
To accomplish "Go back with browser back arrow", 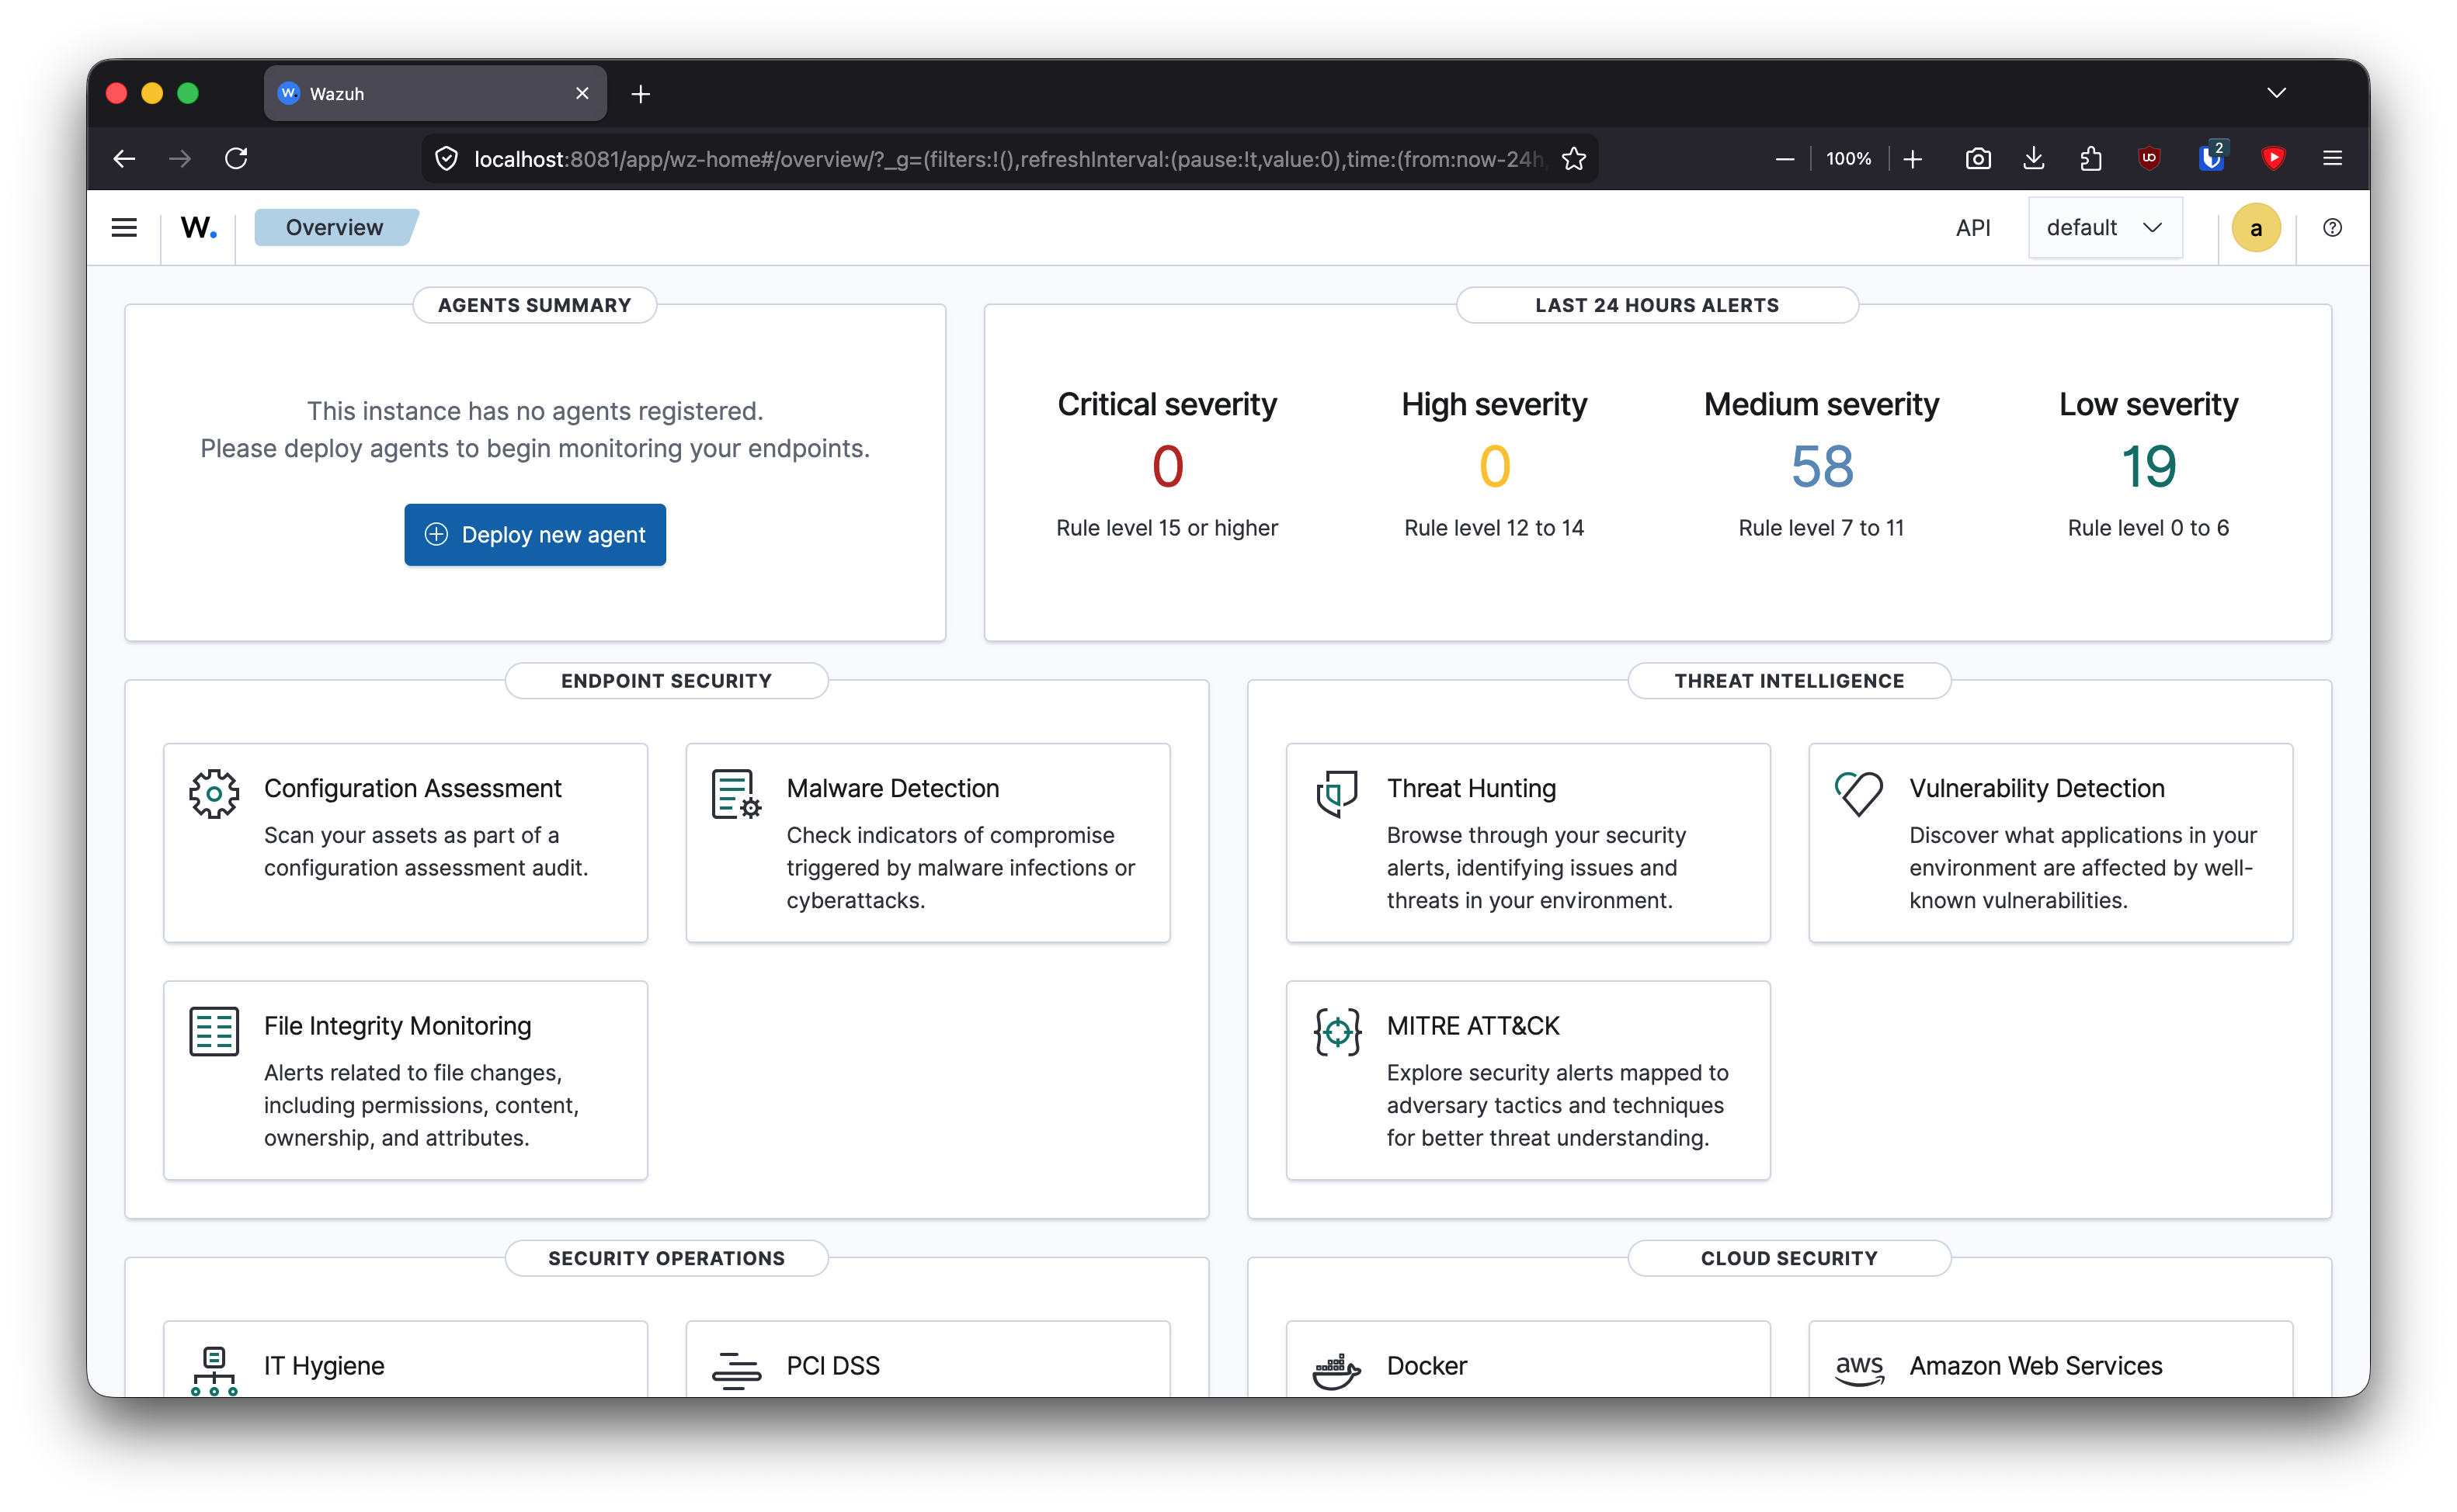I will [124, 158].
